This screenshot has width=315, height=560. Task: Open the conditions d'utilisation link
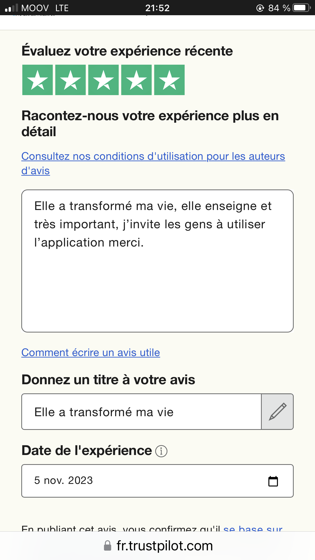coord(153,156)
